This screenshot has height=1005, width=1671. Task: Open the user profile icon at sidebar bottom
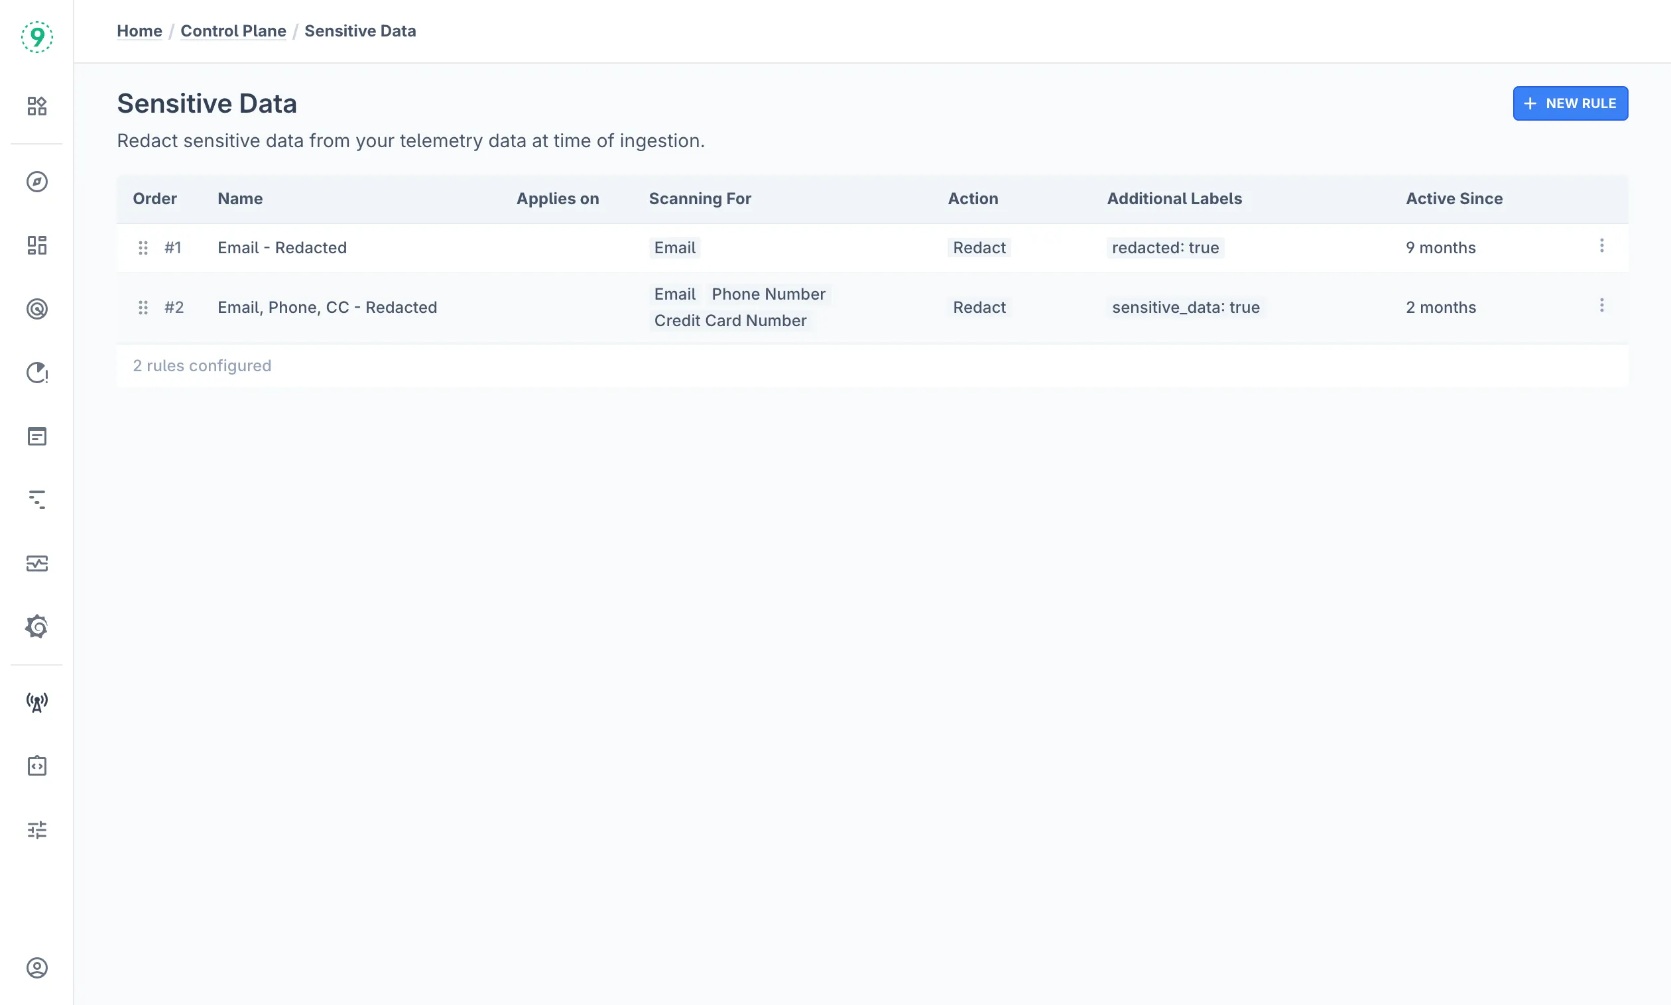coord(36,968)
